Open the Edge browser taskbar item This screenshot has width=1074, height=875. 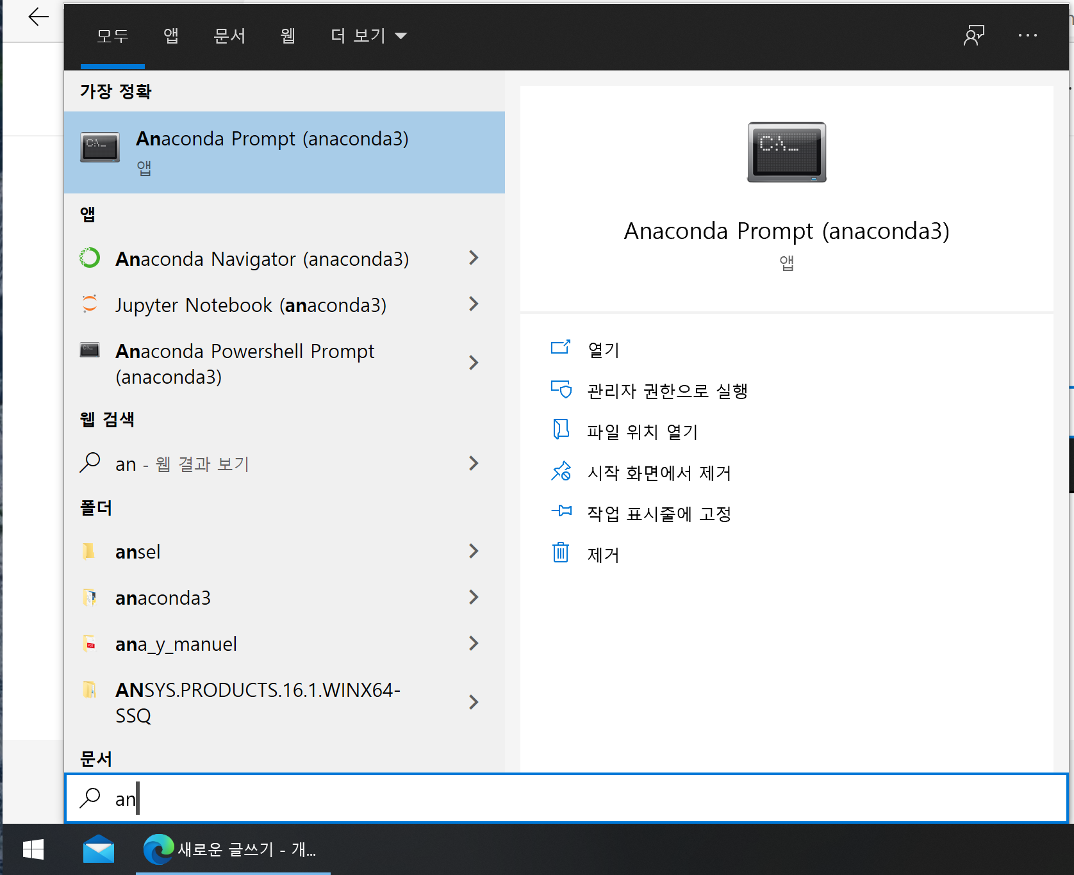point(233,849)
